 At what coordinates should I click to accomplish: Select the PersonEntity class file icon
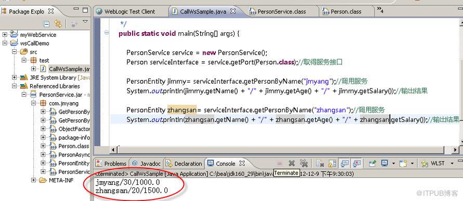pos(53,163)
